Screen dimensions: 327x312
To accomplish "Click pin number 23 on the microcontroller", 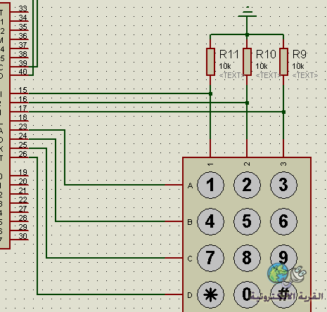I will pyautogui.click(x=23, y=126).
